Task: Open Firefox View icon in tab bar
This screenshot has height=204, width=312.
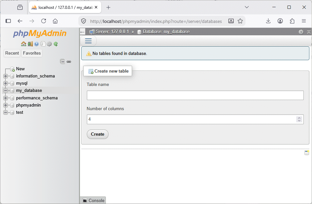Action: point(20,7)
